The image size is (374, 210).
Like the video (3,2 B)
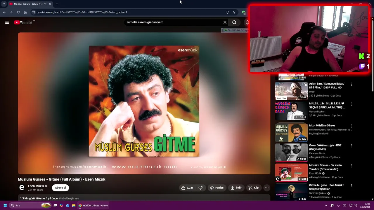tap(187, 188)
